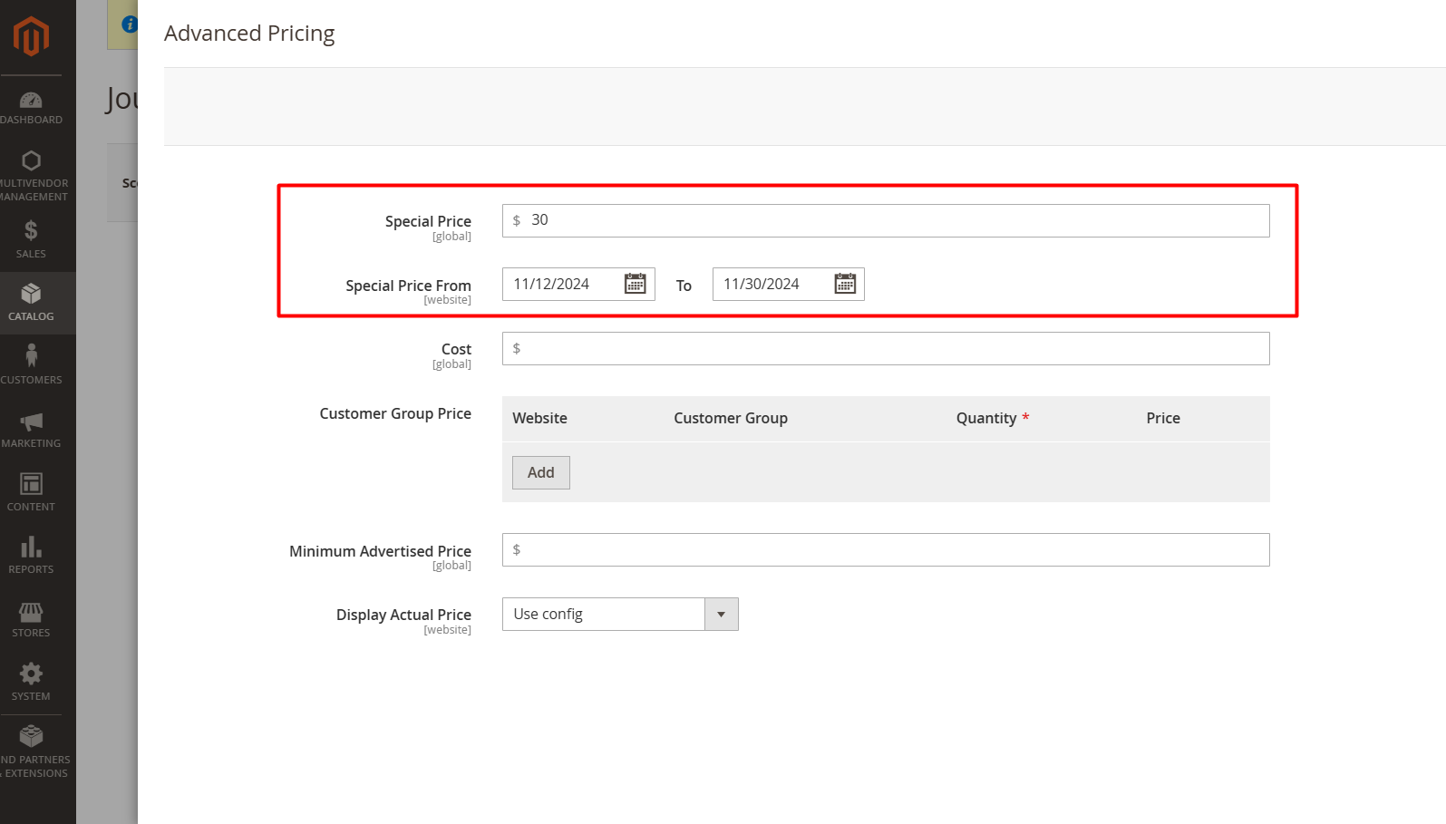1446x824 pixels.
Task: Click Add under Customer Group Price
Action: 540,473
